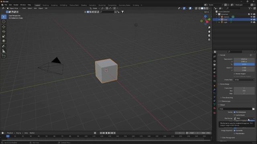Expand the Color Management panel
This screenshot has height=144, width=257.
228,138
